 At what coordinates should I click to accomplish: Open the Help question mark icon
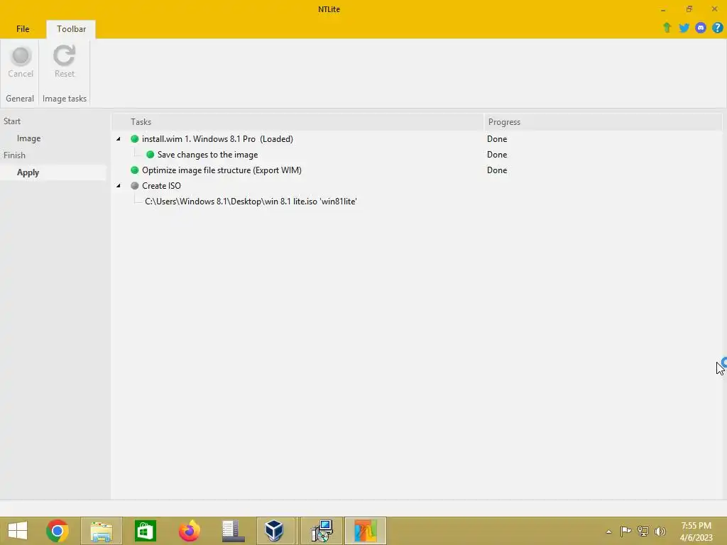coord(717,28)
